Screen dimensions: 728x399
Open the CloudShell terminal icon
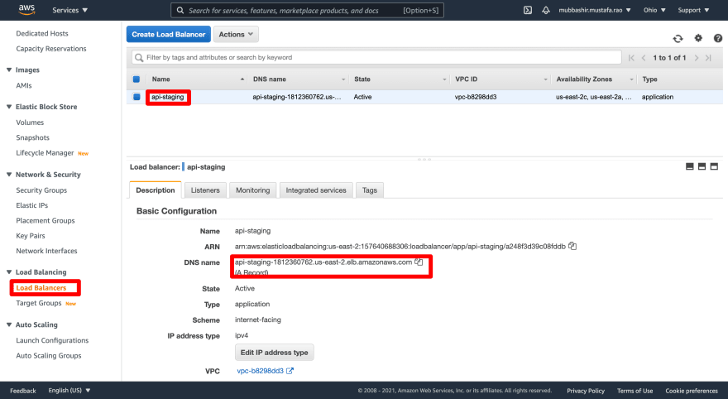[x=528, y=10]
